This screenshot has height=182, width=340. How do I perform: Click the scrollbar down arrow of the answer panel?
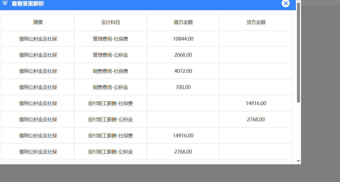[298, 161]
